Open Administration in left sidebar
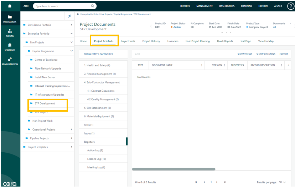This screenshot has height=188, width=295. coord(10,61)
